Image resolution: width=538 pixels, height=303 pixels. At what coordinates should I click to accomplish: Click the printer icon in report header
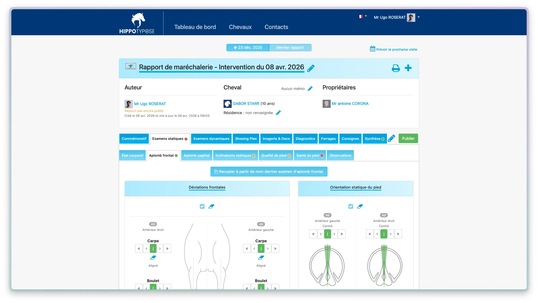click(396, 68)
